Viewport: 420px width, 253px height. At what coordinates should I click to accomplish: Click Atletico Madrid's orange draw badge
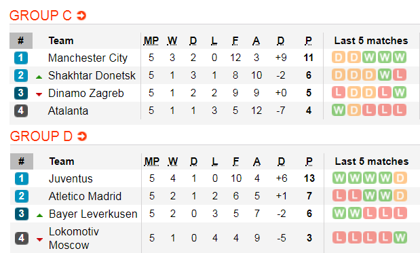pos(400,196)
